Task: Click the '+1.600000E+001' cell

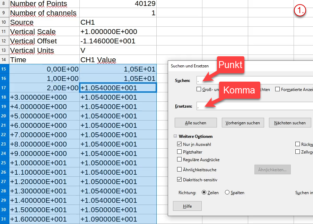Action: (x=44, y=219)
